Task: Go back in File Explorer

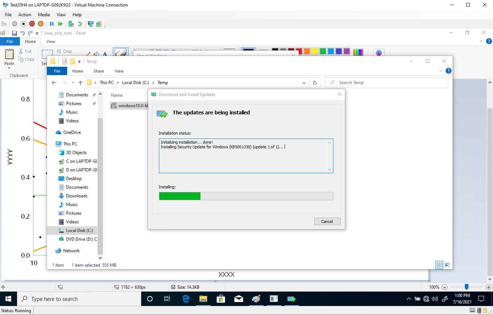Action: [54, 83]
